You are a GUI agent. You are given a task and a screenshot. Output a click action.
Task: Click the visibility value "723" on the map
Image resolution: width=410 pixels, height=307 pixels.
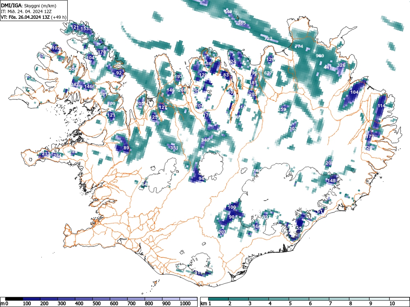click(268, 38)
